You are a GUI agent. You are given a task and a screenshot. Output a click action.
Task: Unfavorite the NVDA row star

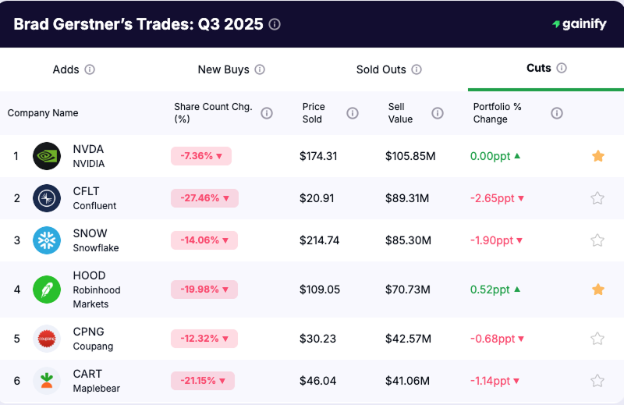tap(598, 156)
